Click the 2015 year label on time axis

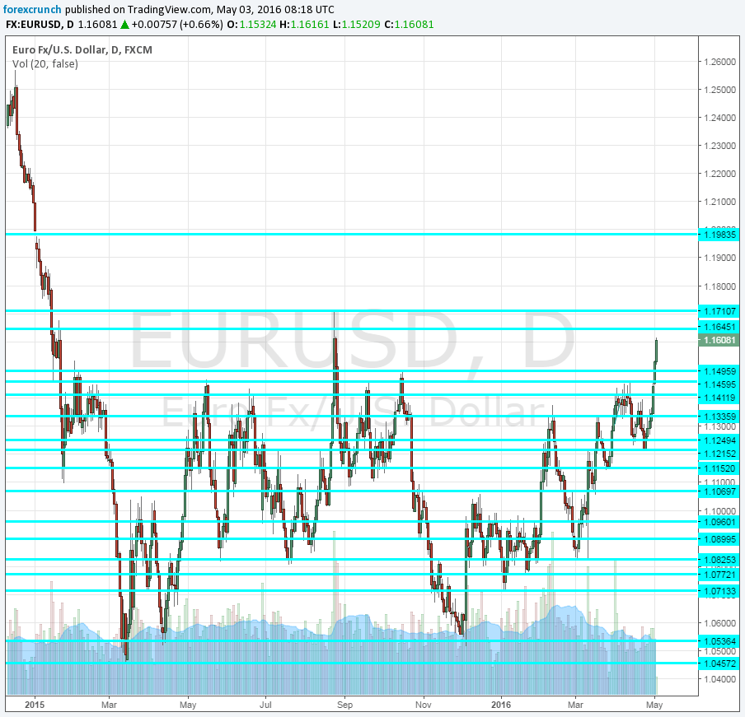[36, 705]
